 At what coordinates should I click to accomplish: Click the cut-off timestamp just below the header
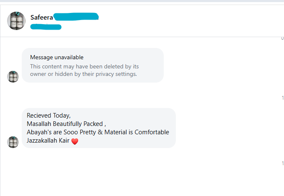[x=282, y=38]
